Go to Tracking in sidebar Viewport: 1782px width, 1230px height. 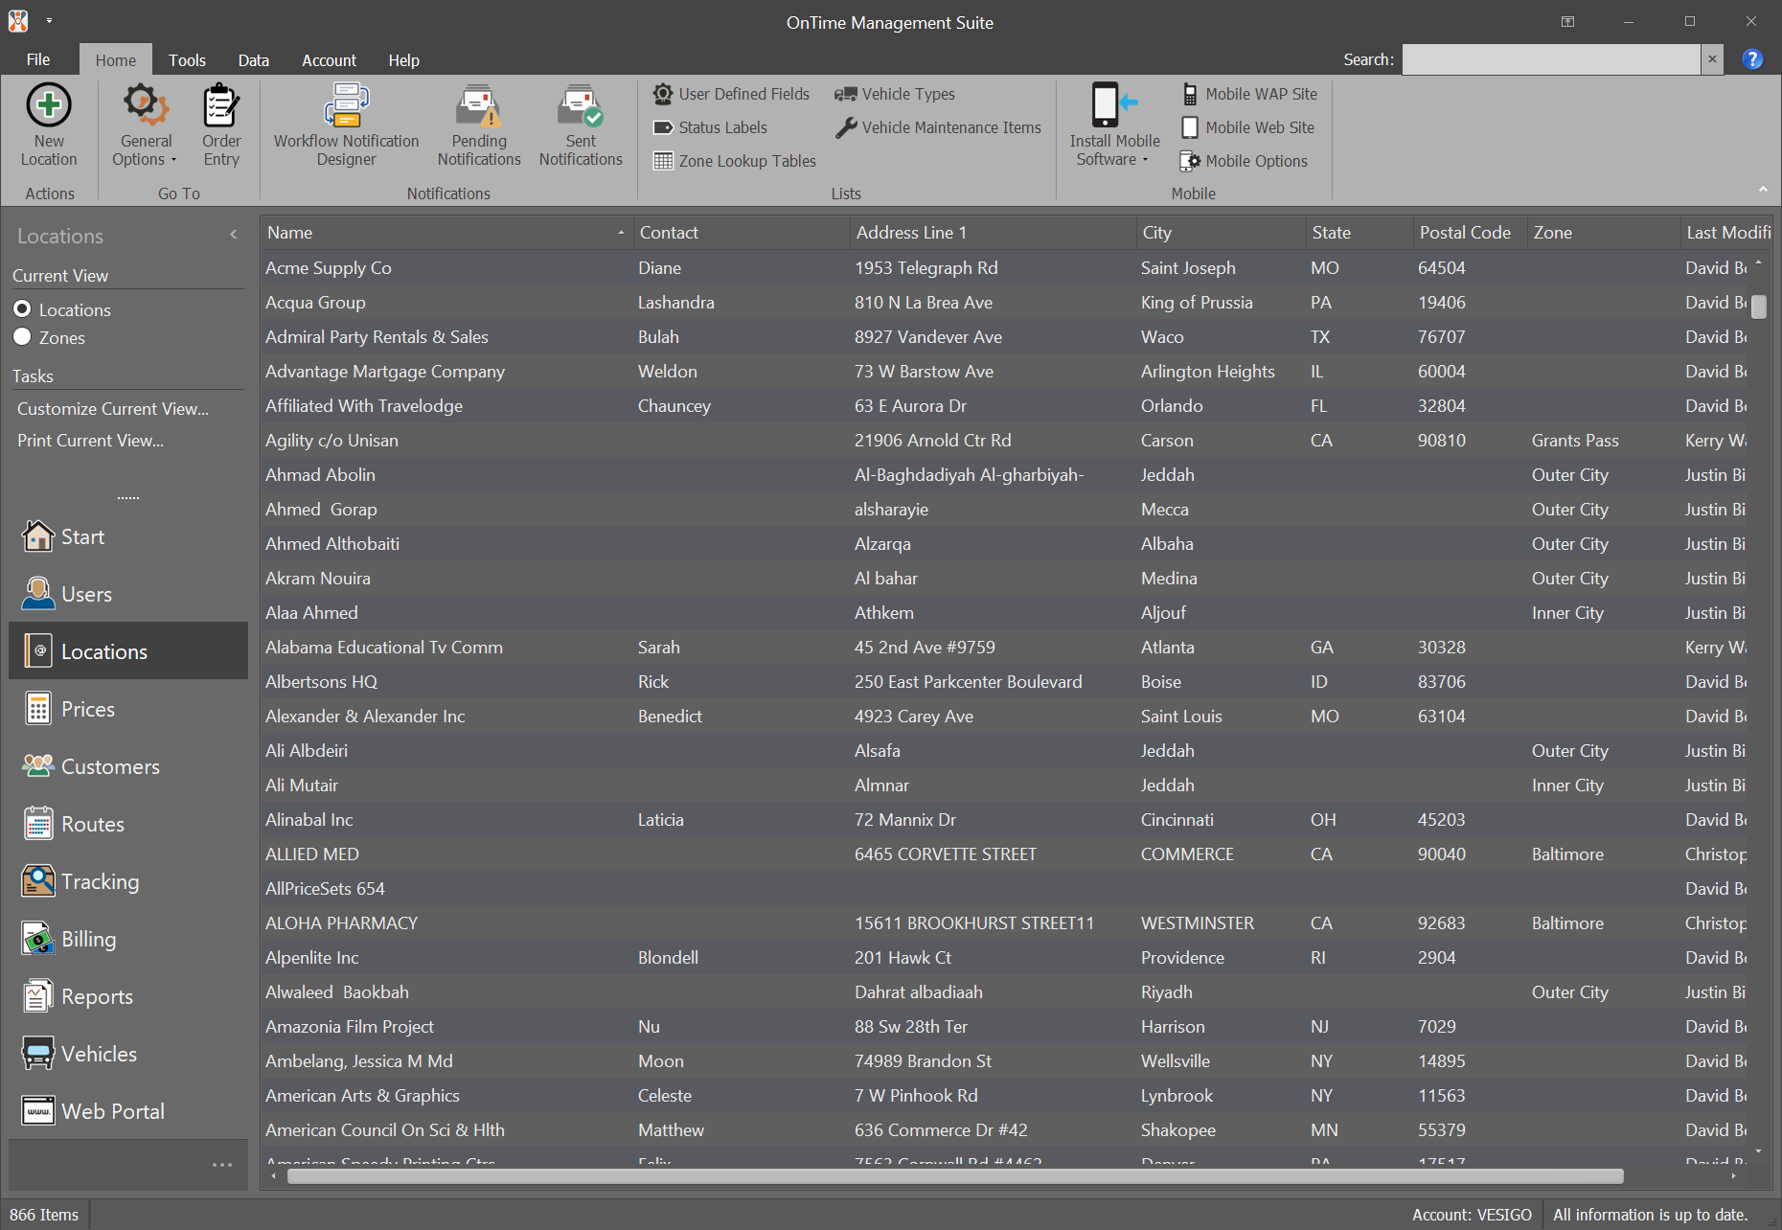click(x=128, y=881)
